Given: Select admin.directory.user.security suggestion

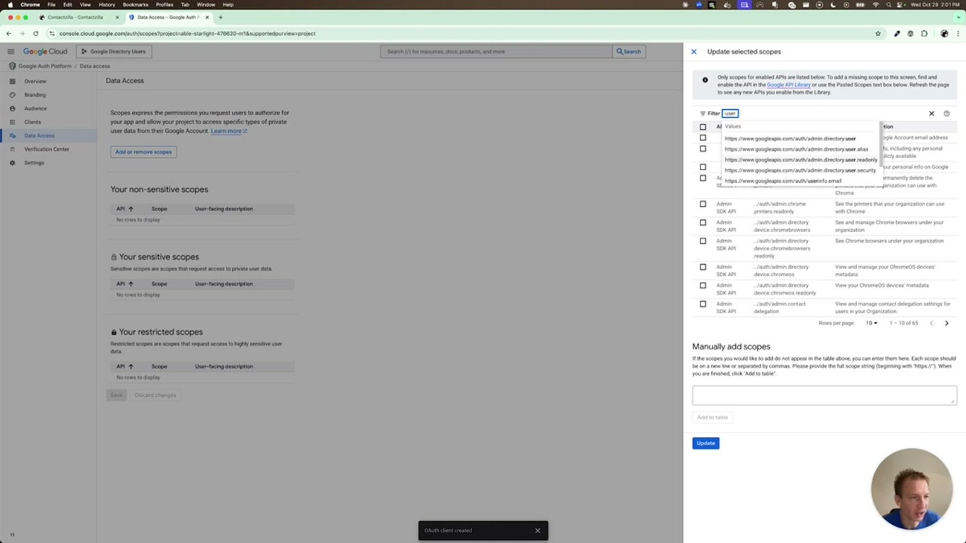Looking at the screenshot, I should click(801, 170).
